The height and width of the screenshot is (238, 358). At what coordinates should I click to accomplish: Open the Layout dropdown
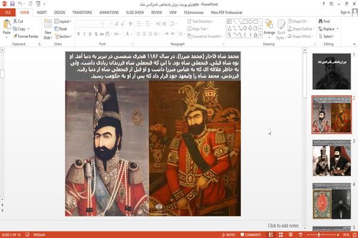click(x=63, y=21)
